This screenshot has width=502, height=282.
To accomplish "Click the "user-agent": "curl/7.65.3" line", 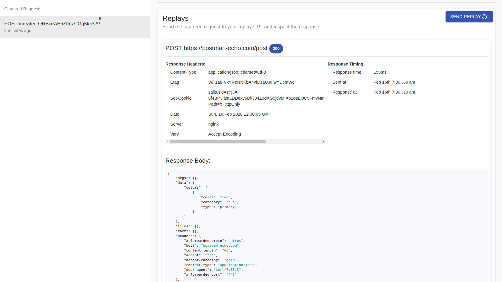I will [x=213, y=270].
